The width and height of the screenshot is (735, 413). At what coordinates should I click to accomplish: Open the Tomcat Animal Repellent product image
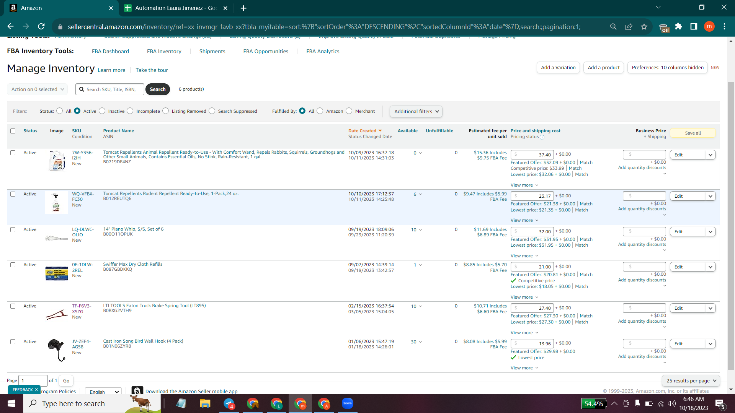(57, 161)
